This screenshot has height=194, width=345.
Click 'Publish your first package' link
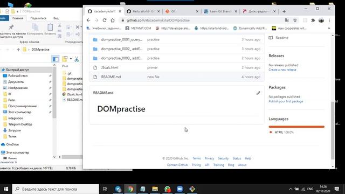pos(286,101)
